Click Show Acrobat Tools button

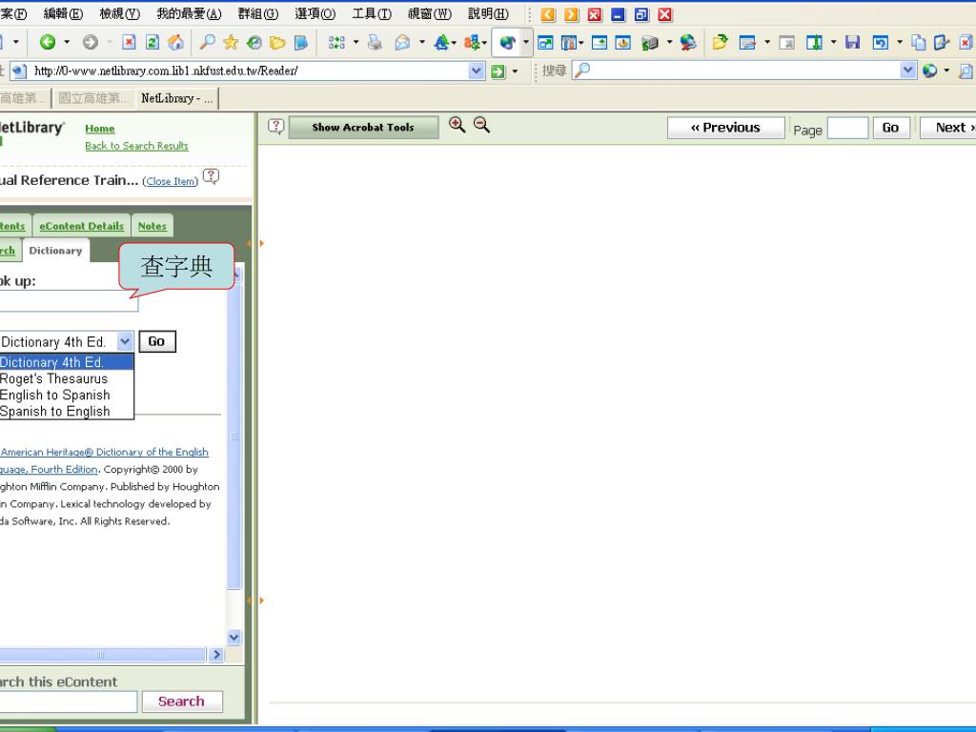(x=363, y=127)
